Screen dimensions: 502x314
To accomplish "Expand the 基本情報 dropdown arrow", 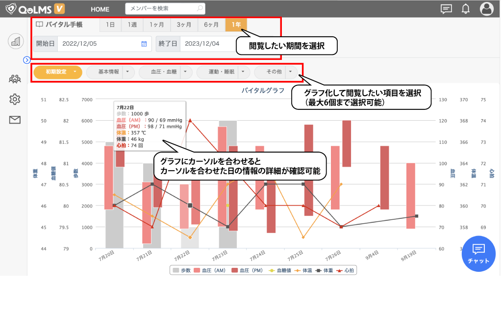I will [x=128, y=72].
